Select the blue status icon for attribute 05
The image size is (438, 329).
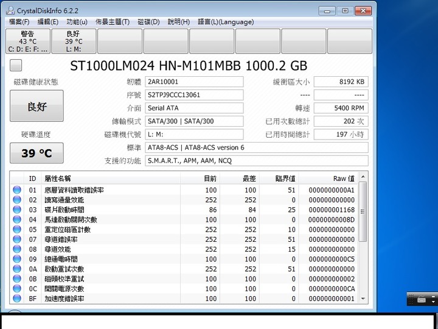[17, 230]
